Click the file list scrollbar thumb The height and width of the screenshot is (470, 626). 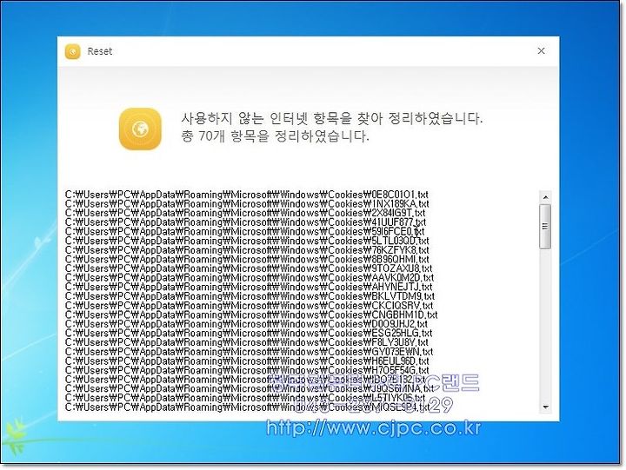pos(545,227)
